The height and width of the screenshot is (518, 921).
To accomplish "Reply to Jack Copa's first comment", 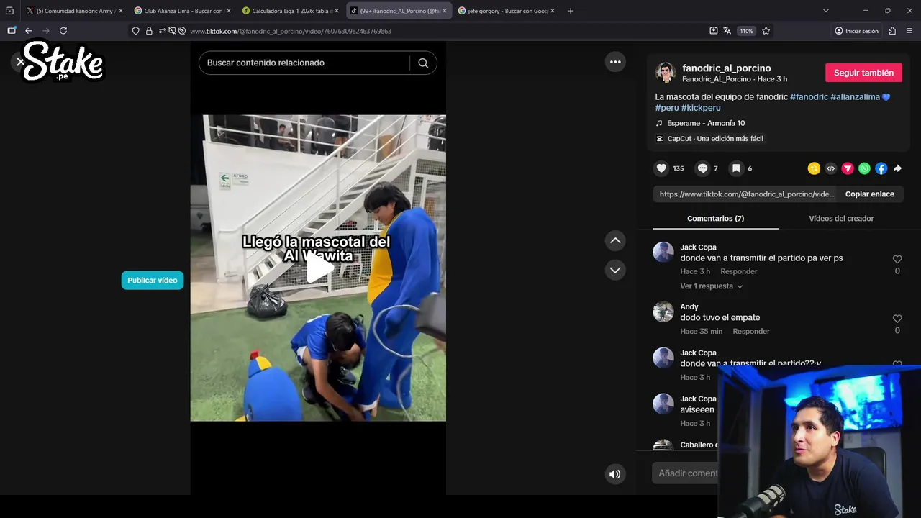I will [739, 271].
